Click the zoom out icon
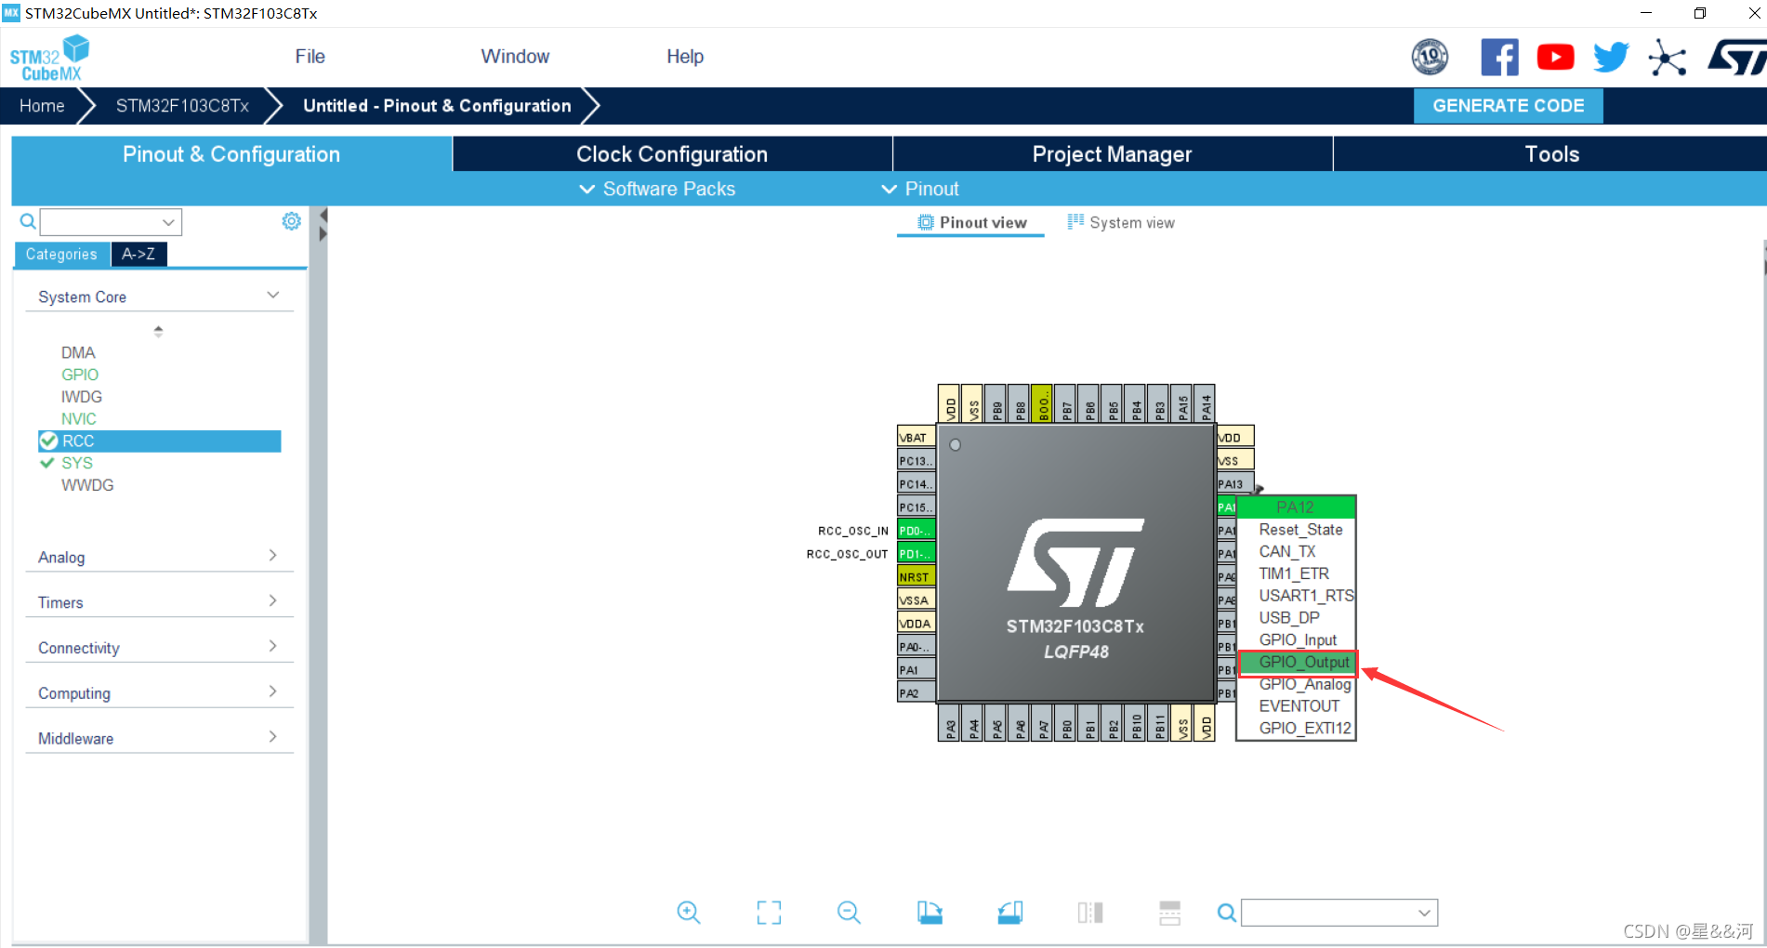Image resolution: width=1767 pixels, height=948 pixels. (x=849, y=912)
